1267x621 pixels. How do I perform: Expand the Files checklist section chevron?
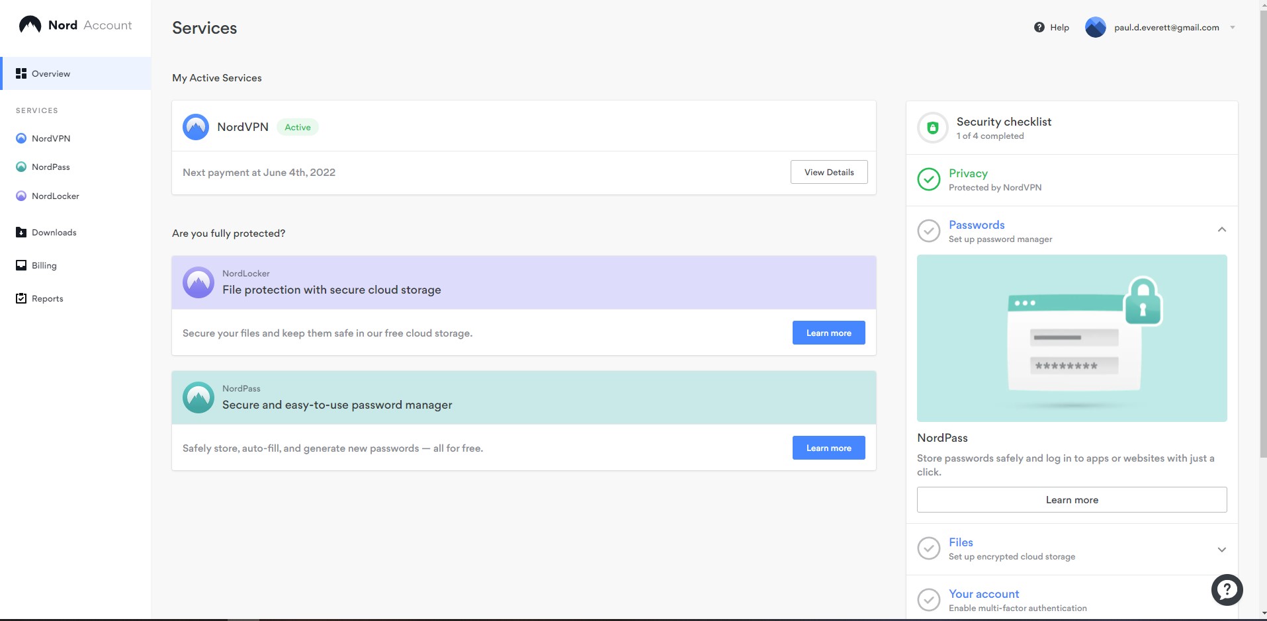pyautogui.click(x=1222, y=550)
